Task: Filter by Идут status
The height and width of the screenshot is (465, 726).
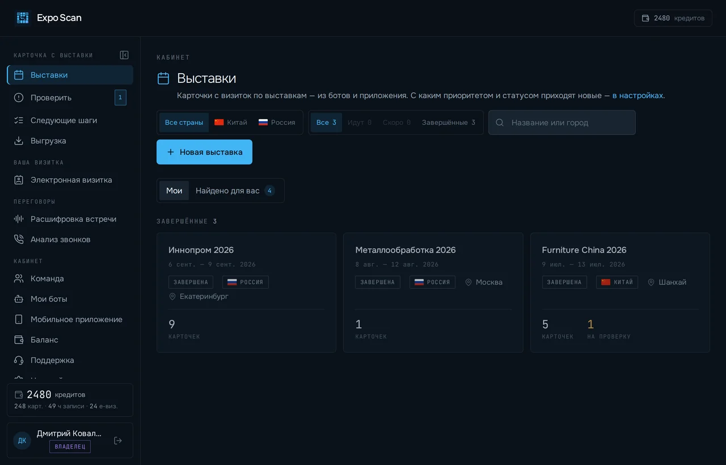Action: (x=360, y=122)
